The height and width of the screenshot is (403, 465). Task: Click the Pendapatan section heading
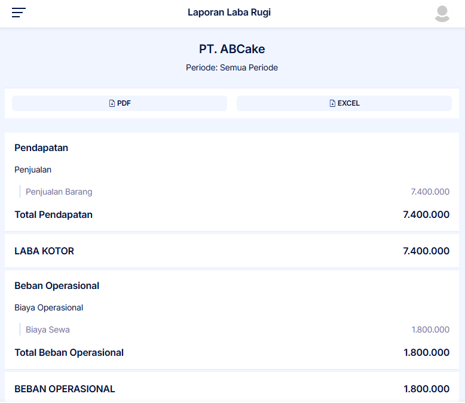point(41,147)
